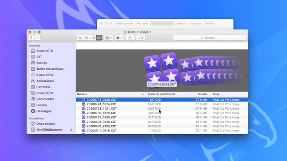The image size is (287, 161).
Task: Open Servicio tab in back window
Action: 209,23
